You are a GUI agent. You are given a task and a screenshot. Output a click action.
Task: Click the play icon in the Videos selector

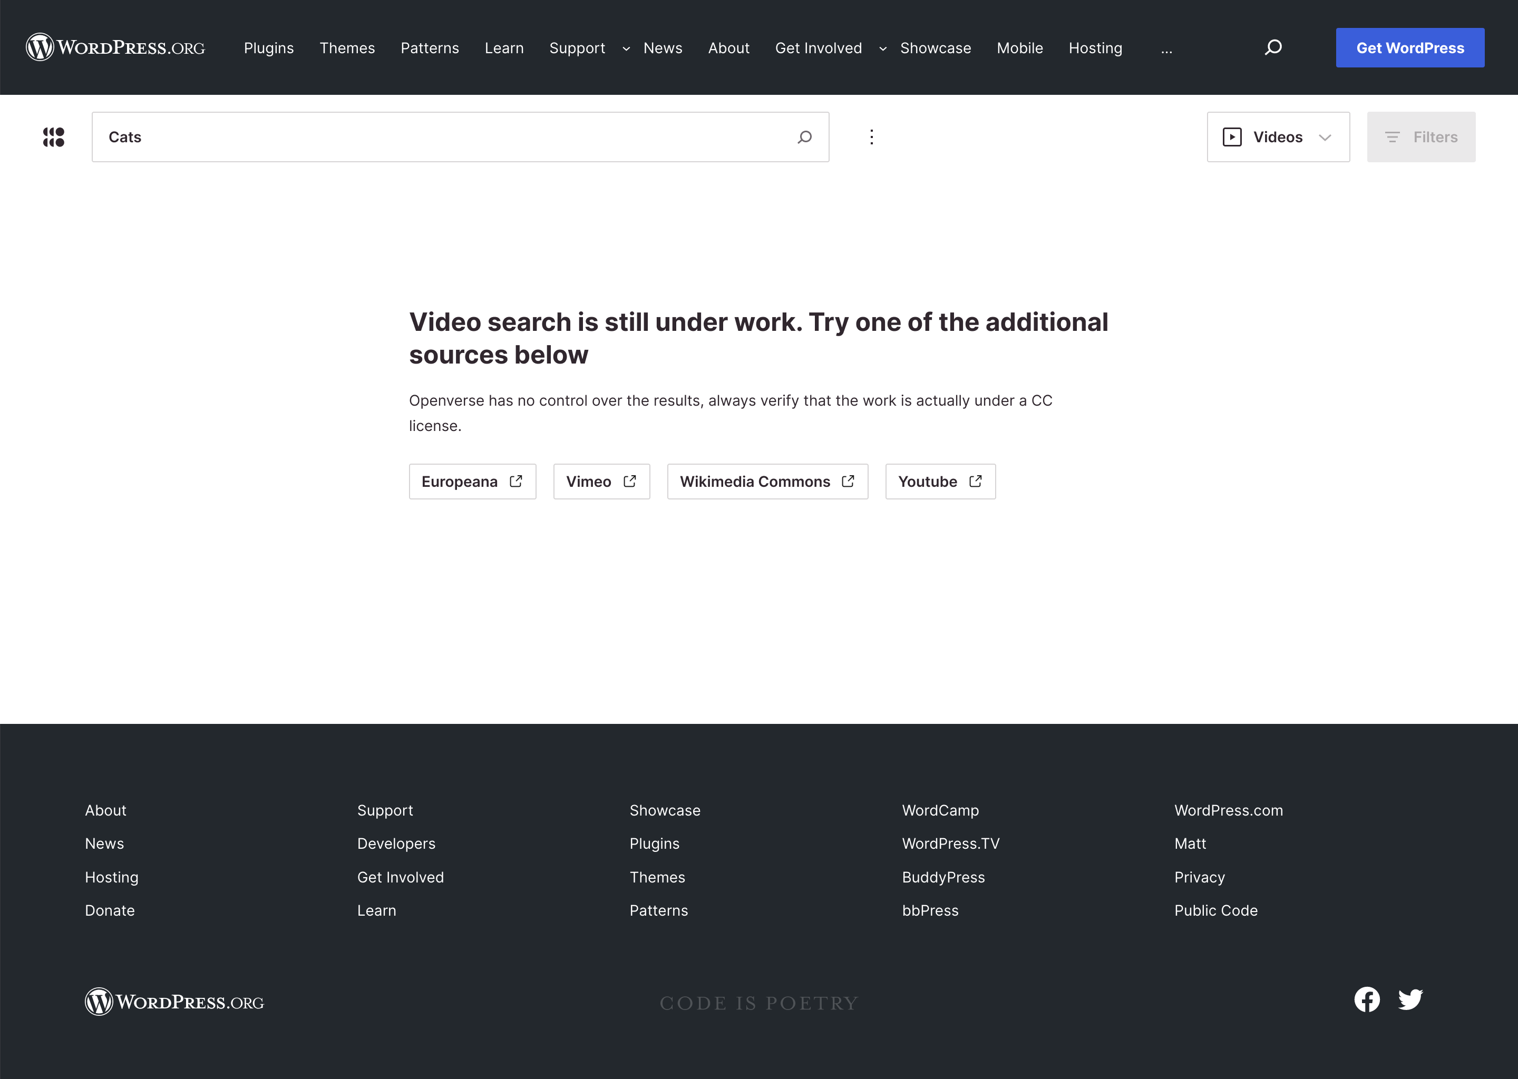(1232, 137)
